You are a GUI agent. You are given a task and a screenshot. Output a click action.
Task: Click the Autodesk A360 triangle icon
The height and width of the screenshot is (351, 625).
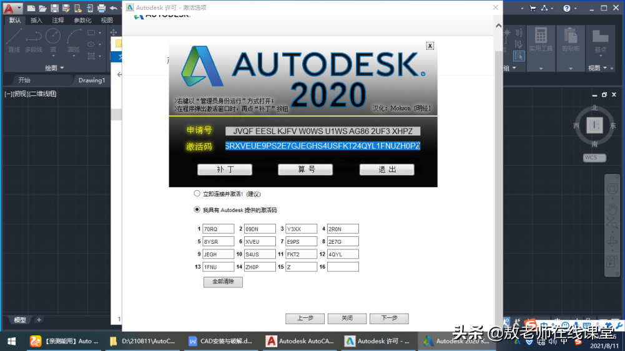[544, 8]
